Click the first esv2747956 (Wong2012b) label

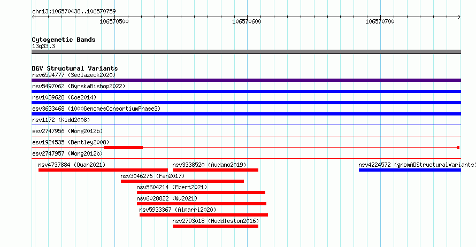[x=67, y=131]
